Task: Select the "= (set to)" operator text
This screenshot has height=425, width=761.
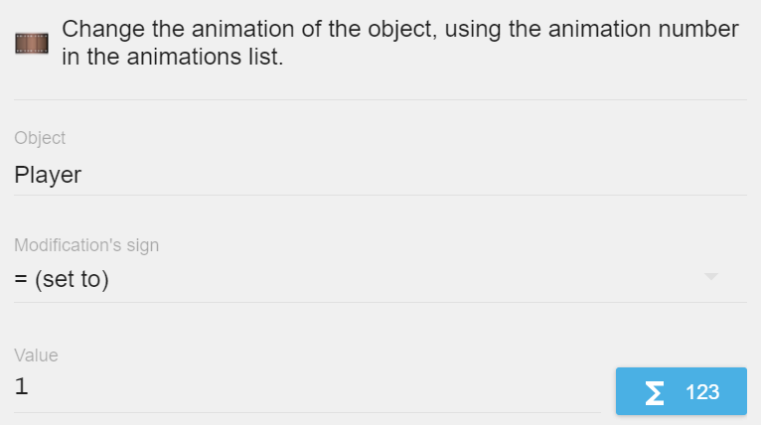Action: tap(62, 280)
